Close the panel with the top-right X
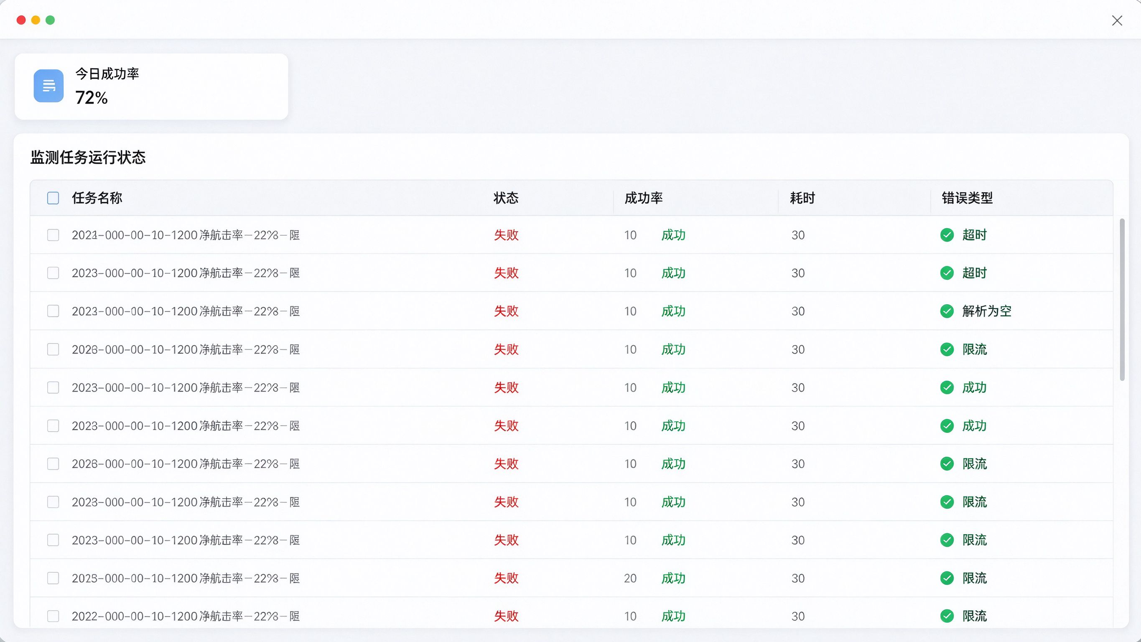The width and height of the screenshot is (1141, 642). click(x=1117, y=20)
